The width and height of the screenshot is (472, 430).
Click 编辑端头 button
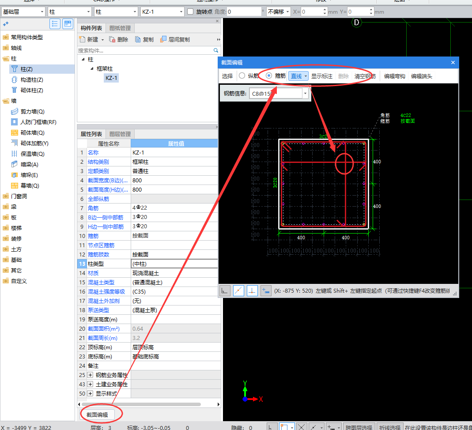coord(421,76)
